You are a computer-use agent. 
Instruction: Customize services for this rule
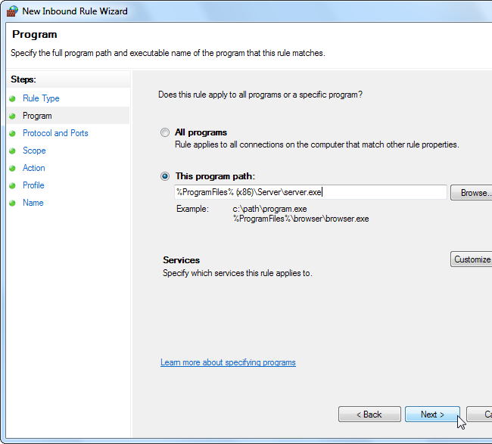(472, 259)
